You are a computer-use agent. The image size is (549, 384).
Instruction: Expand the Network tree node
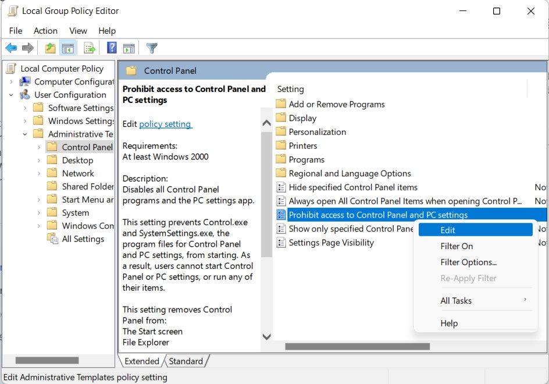coord(39,173)
